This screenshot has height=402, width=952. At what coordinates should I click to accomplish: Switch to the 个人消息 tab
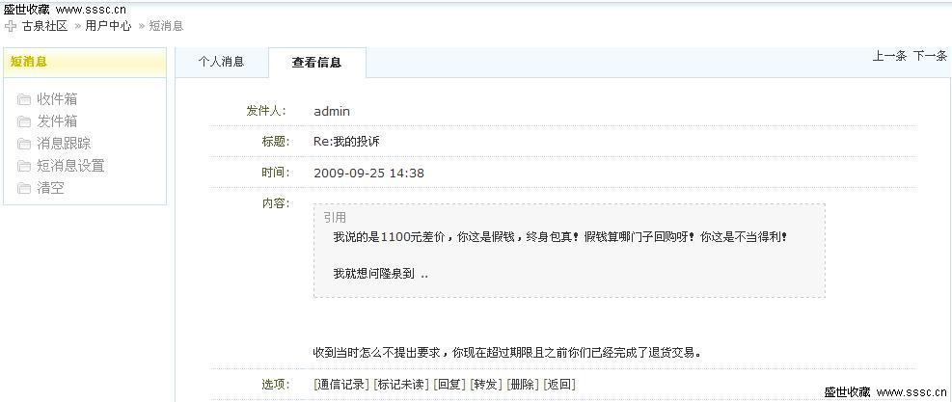coord(221,62)
